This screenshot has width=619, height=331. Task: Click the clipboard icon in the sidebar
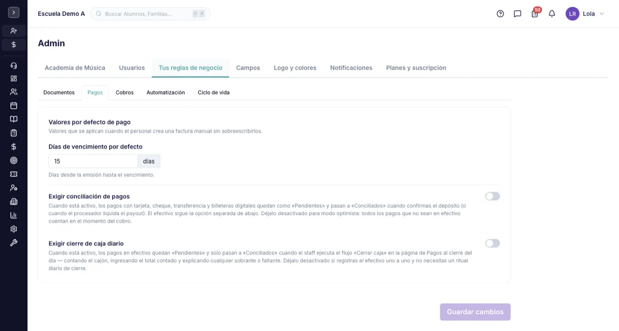14,133
